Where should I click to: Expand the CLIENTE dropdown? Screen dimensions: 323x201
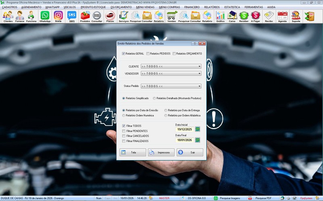pos(199,66)
